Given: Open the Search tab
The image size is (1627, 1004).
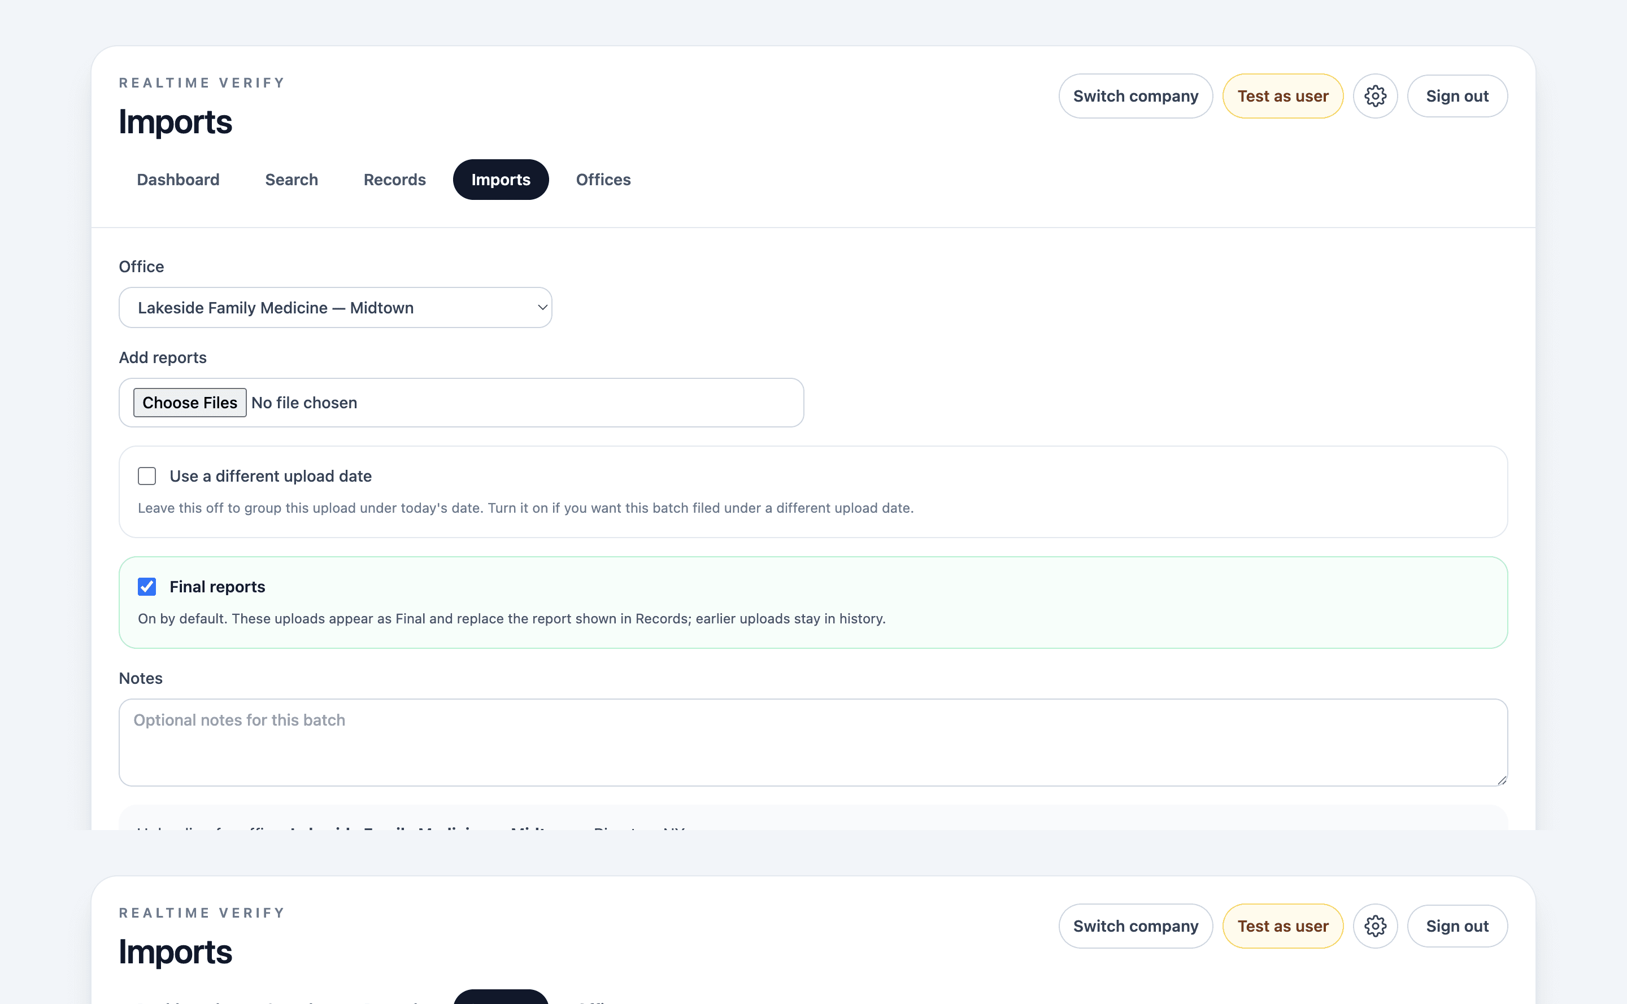Looking at the screenshot, I should [x=292, y=180].
